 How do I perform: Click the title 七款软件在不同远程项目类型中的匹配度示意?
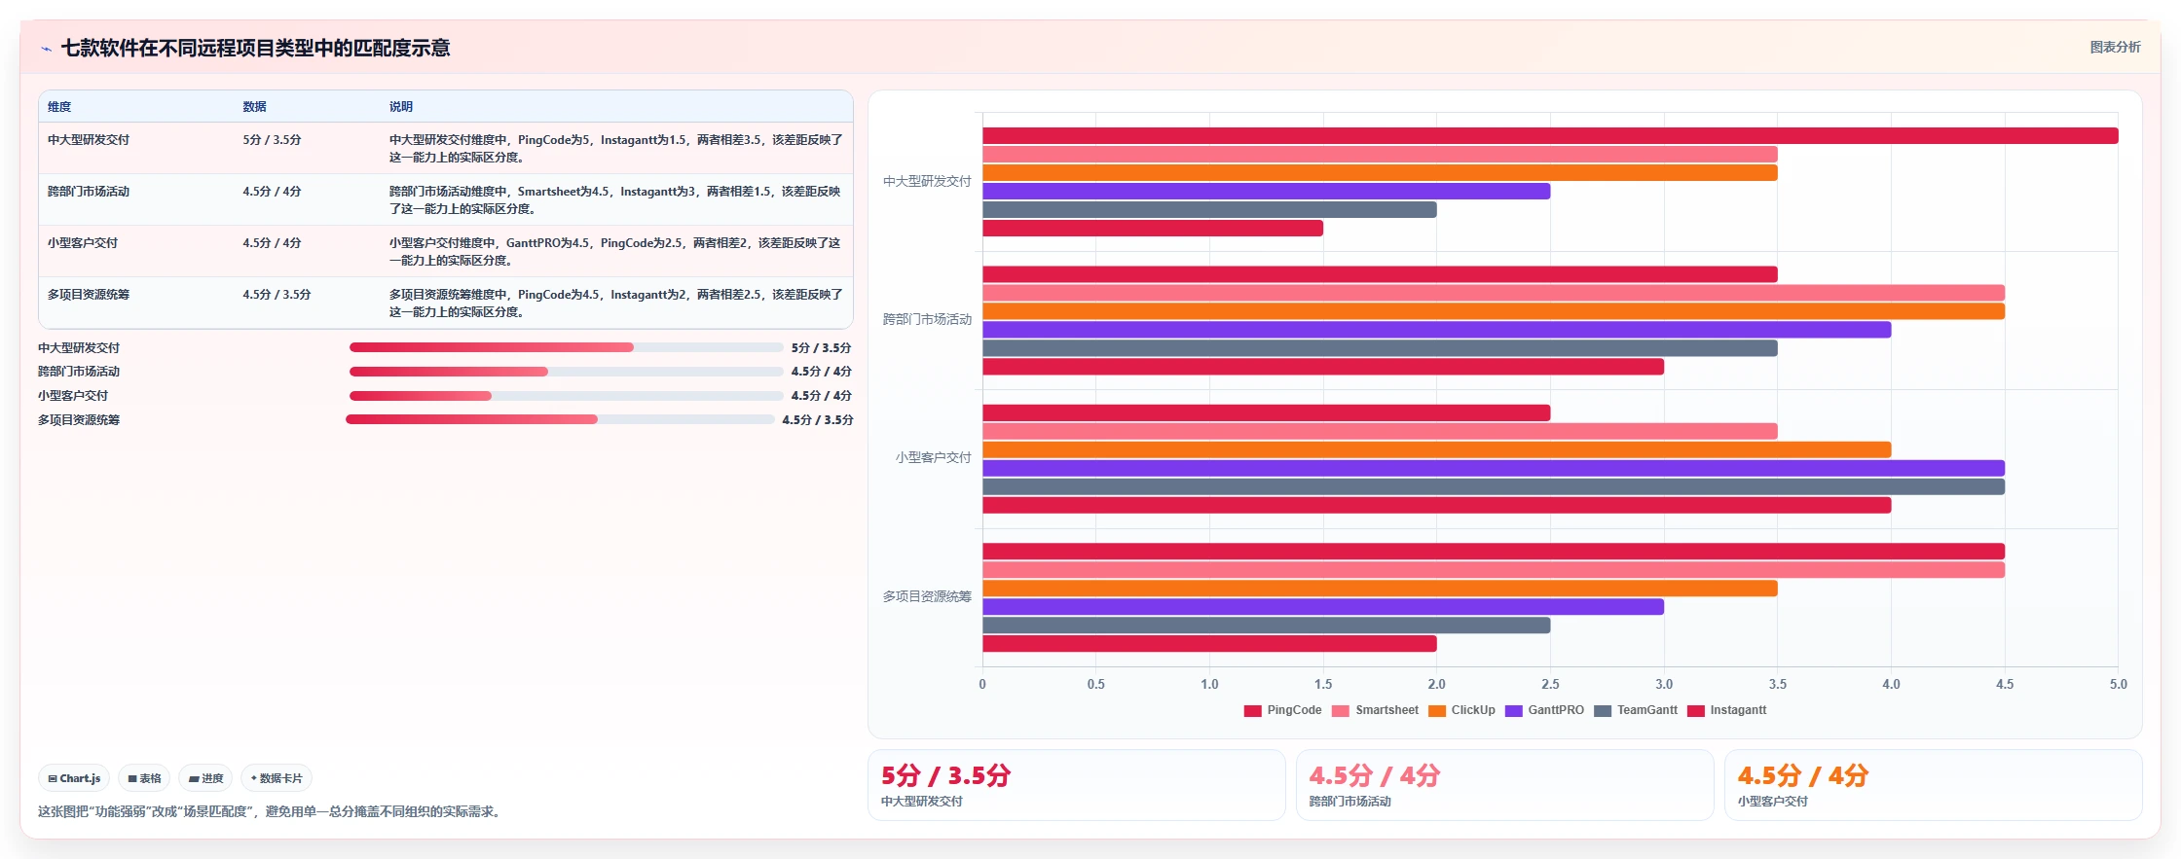[256, 48]
